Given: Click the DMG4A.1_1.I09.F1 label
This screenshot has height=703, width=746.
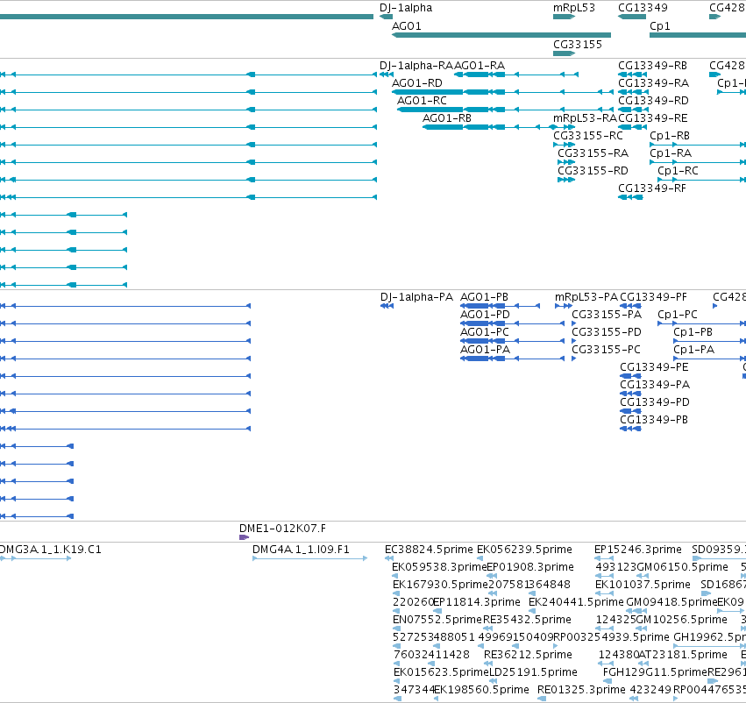Looking at the screenshot, I should pyautogui.click(x=301, y=550).
